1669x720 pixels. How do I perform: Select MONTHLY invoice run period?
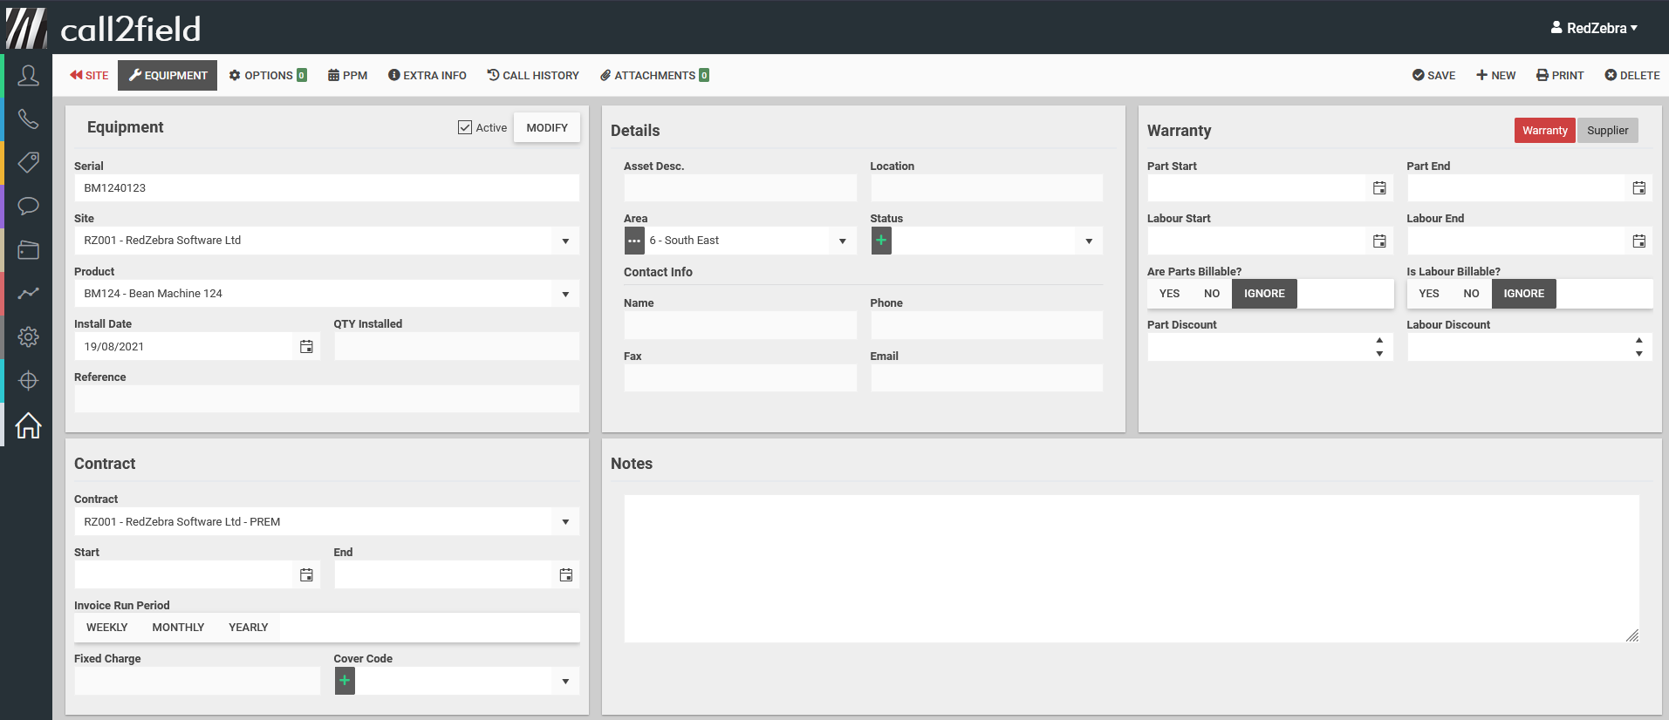178,628
